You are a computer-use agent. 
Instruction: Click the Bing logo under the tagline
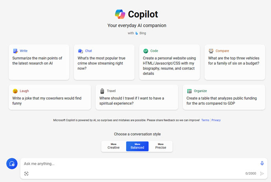pyautogui.click(x=137, y=33)
